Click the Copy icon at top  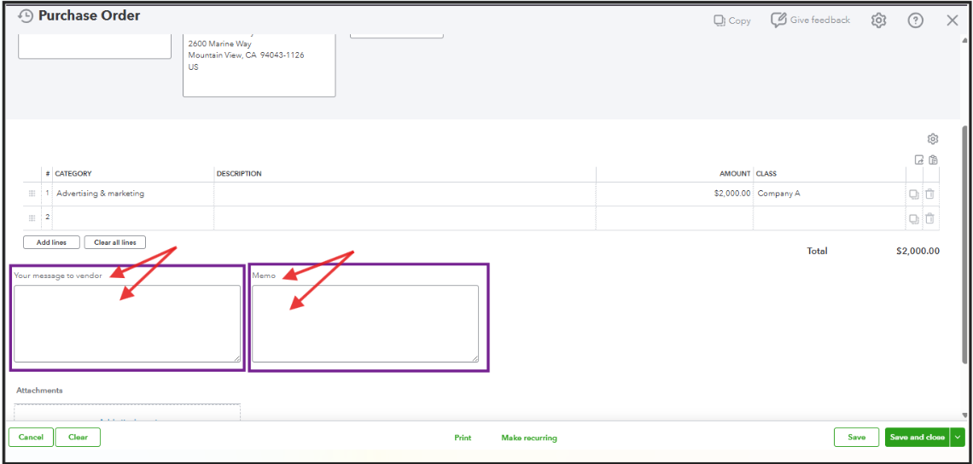click(x=720, y=20)
